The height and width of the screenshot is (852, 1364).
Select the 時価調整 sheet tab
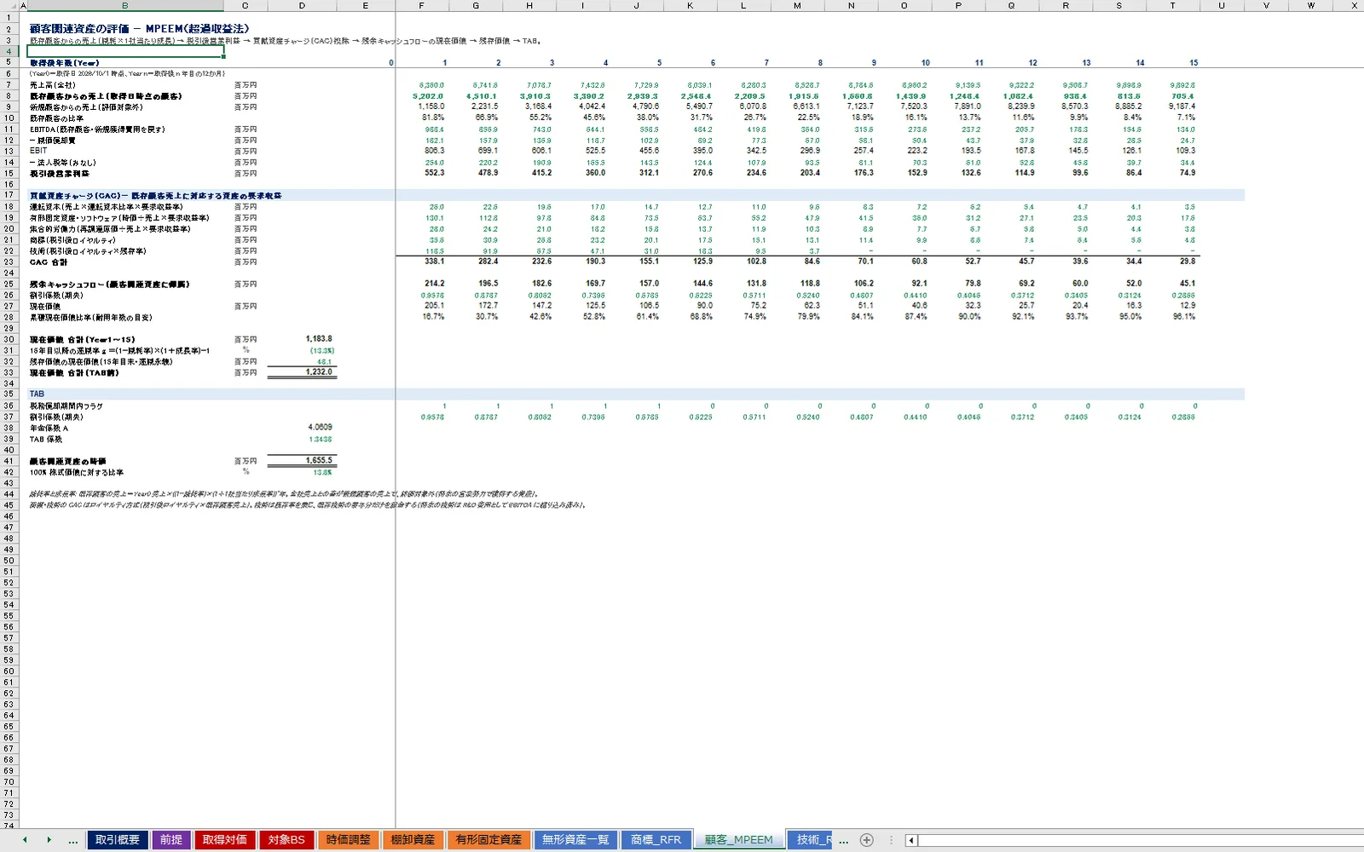pos(349,840)
